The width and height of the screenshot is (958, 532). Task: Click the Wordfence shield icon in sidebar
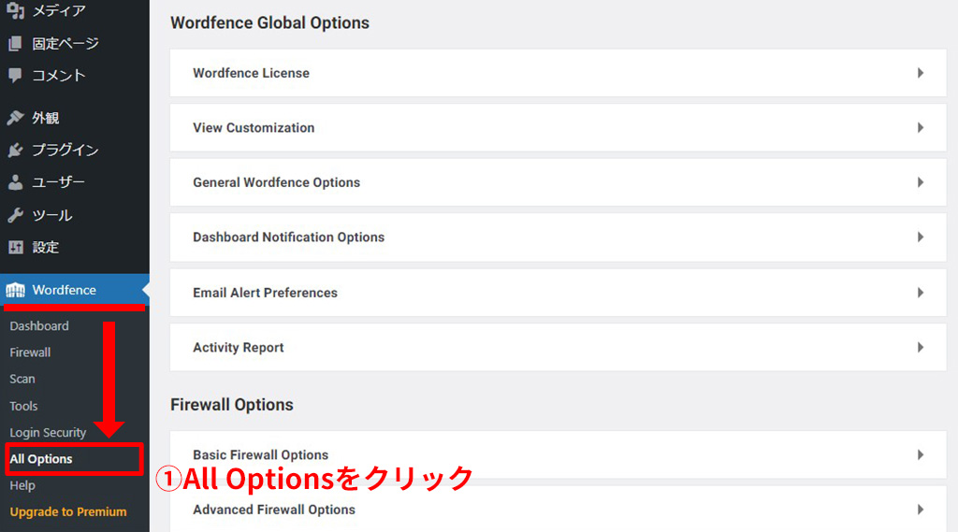pos(16,290)
